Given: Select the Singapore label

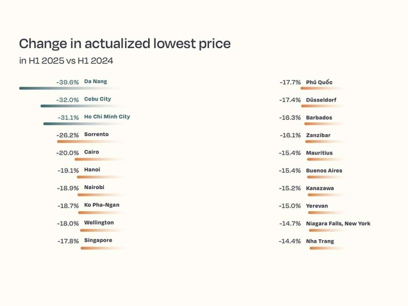Looking at the screenshot, I should (98, 240).
